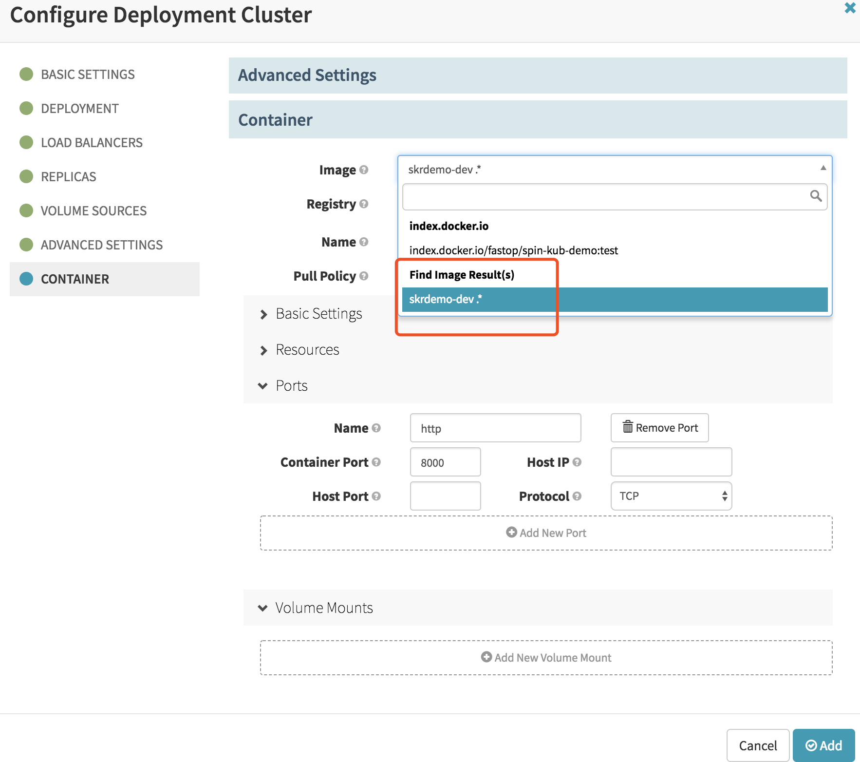Click the help icon next to Container Port
This screenshot has height=762, width=860.
[x=376, y=462]
